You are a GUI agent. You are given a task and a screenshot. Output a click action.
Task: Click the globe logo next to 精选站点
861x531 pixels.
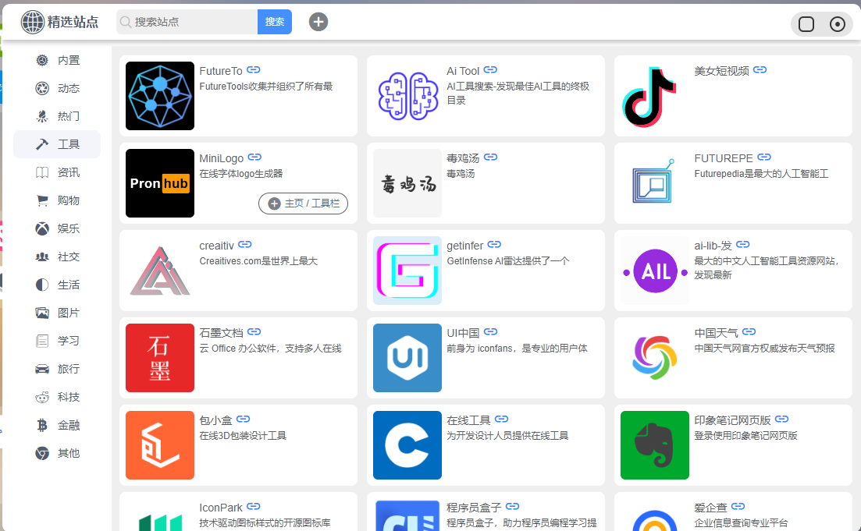click(x=33, y=22)
